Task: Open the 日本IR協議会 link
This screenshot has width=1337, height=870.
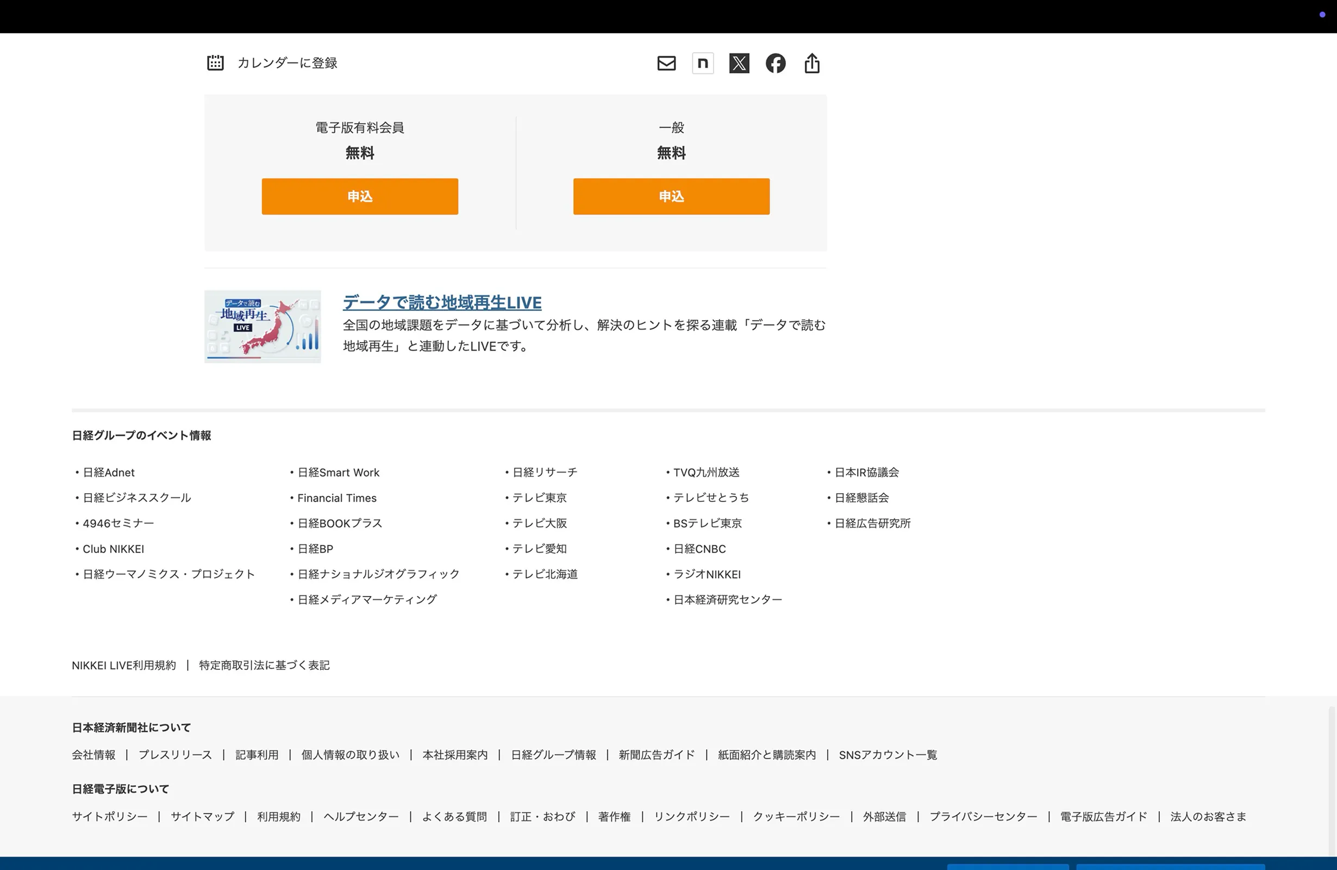Action: 867,473
